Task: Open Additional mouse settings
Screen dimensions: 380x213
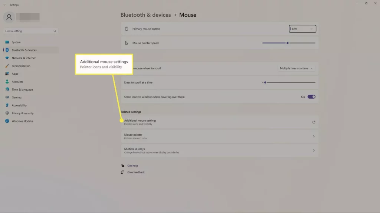Action: click(220, 122)
